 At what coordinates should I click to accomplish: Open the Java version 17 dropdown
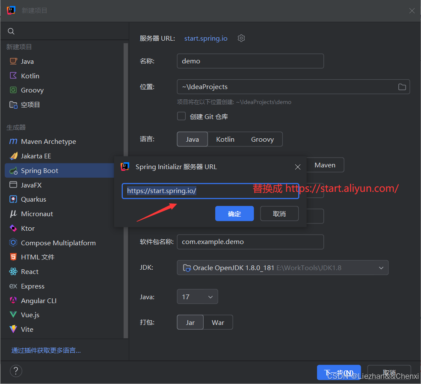[197, 297]
